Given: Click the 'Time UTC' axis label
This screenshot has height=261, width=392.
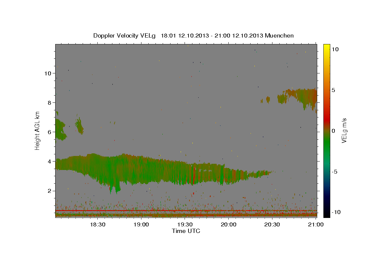Looking at the screenshot, I should pos(186,231).
